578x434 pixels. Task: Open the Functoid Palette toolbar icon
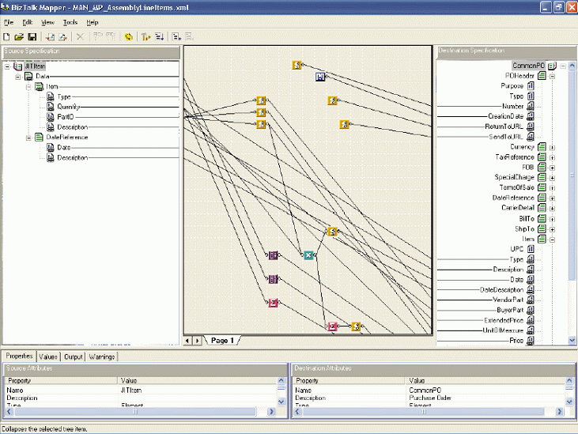point(128,36)
